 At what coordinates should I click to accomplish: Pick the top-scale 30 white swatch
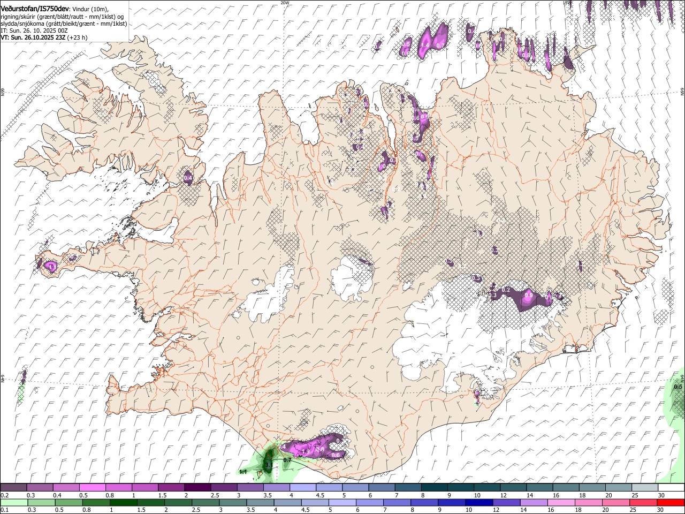coord(671,487)
